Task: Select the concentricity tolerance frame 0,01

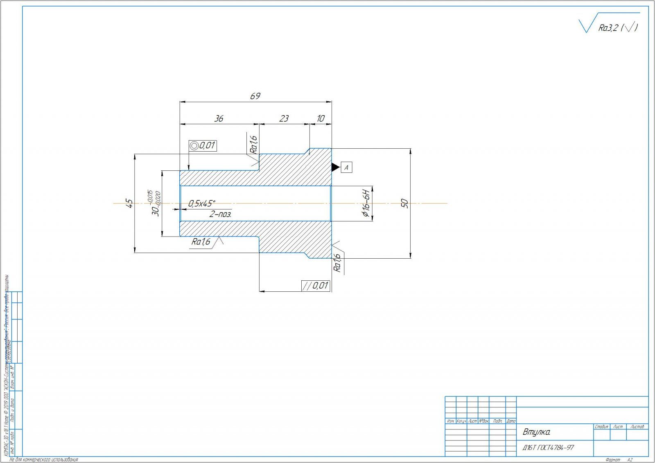Action: tap(203, 145)
